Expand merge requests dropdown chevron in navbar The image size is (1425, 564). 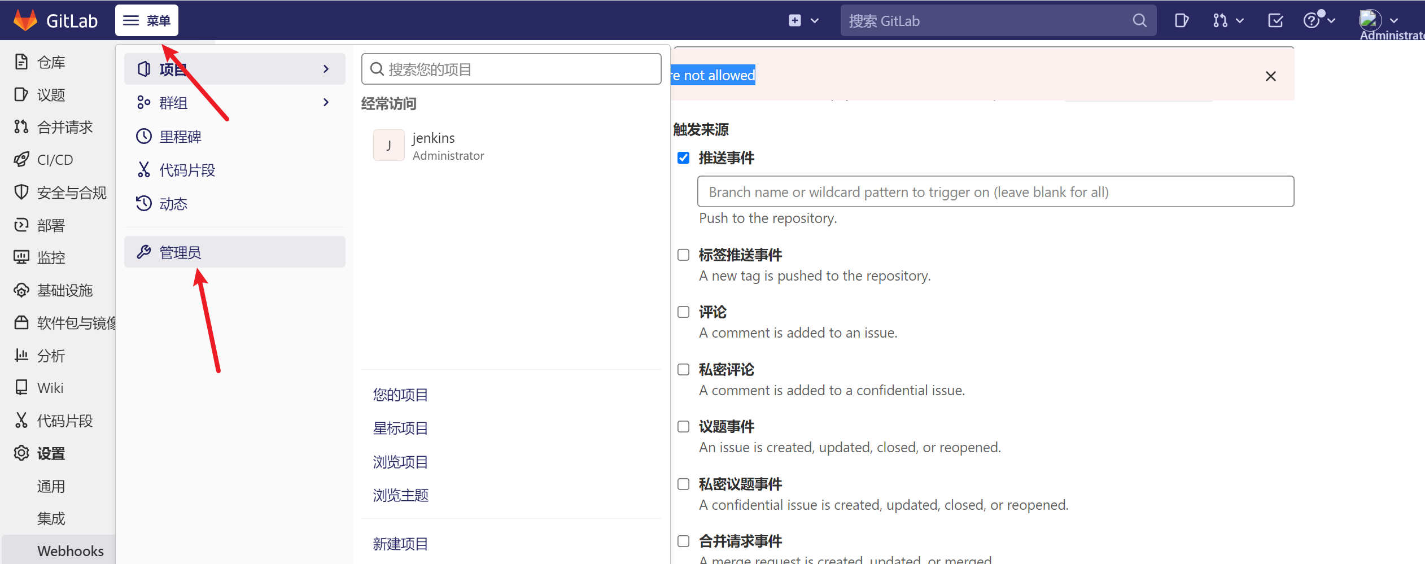point(1240,21)
